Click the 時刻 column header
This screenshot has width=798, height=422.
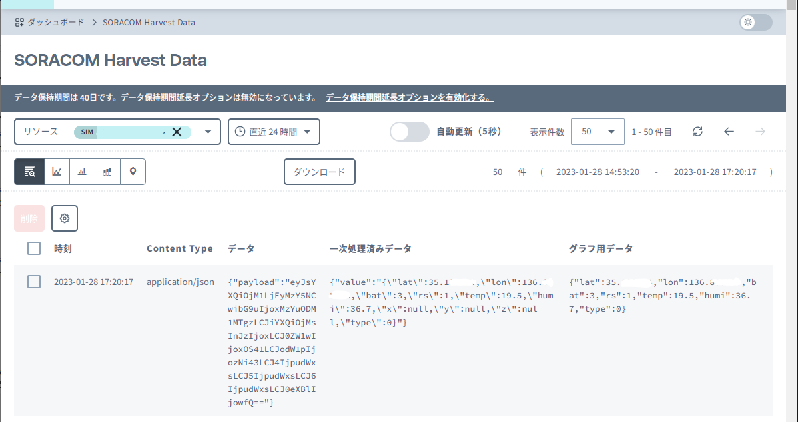[x=63, y=249]
